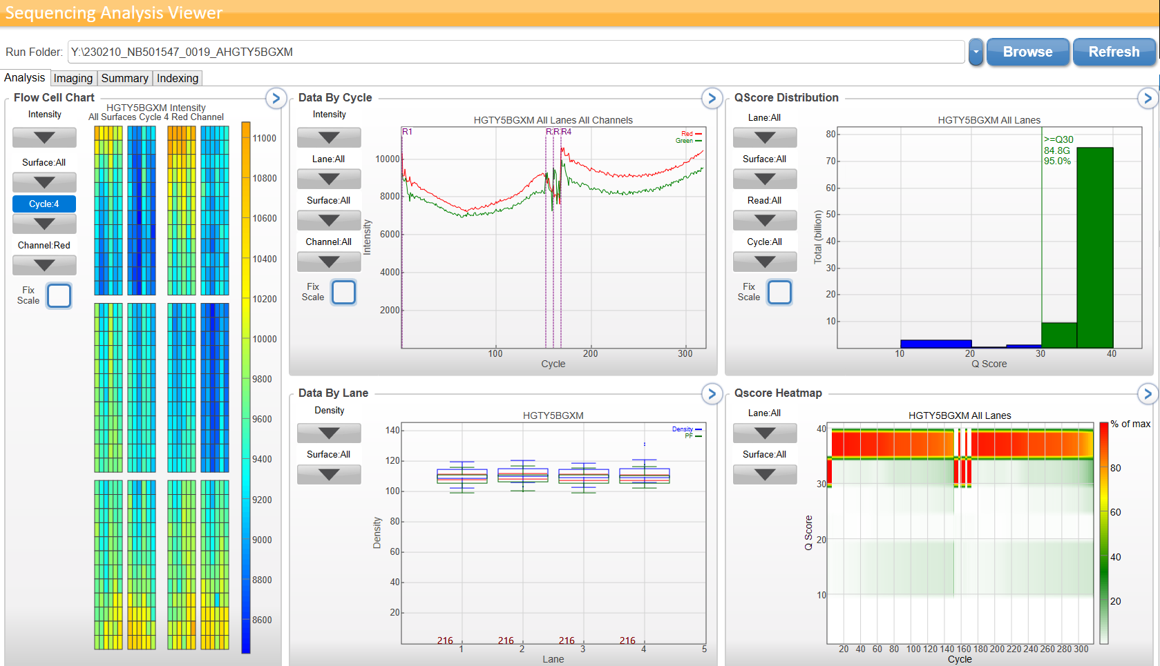1160x666 pixels.
Task: Click the >=Q30 84.8G 95.0% label
Action: tap(1058, 150)
